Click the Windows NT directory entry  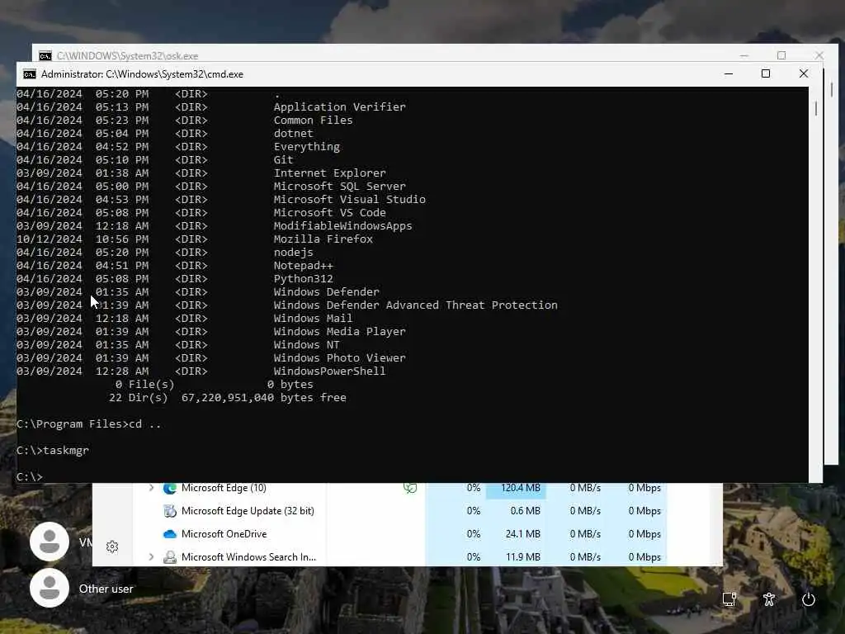click(307, 344)
